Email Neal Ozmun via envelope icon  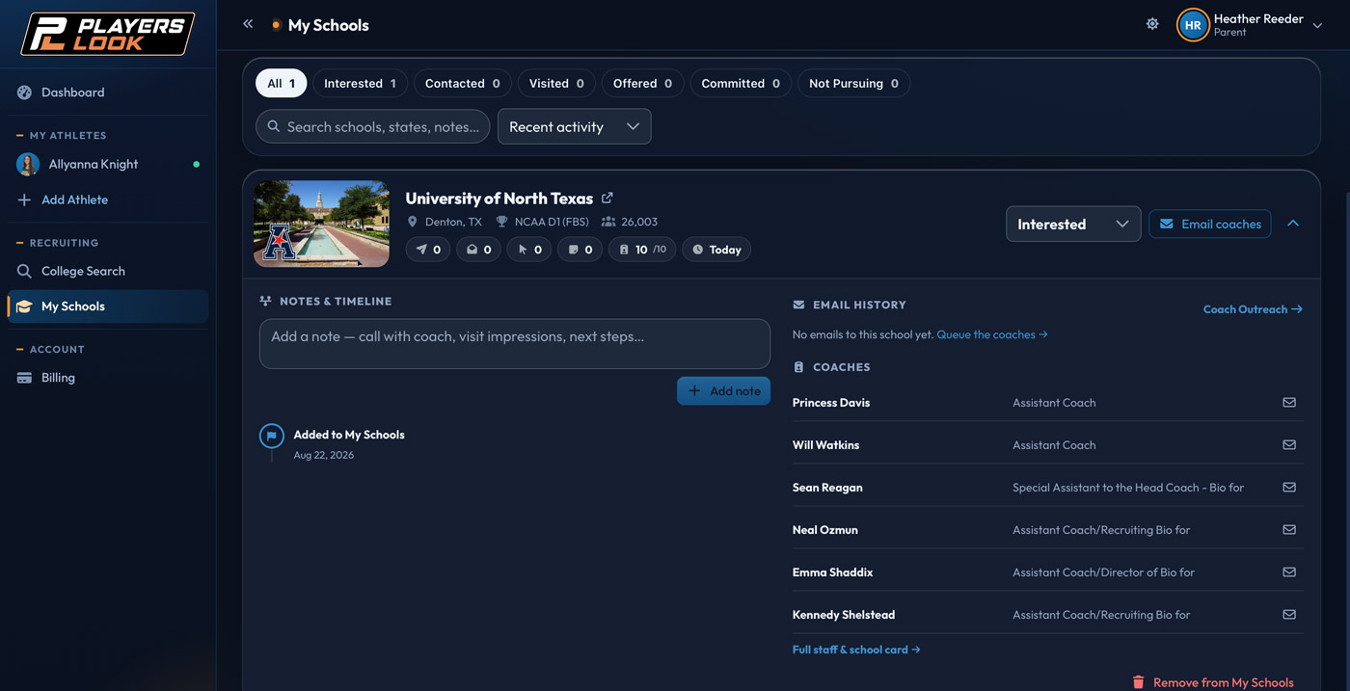(1289, 529)
